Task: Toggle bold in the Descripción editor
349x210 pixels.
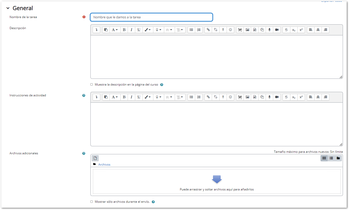Action: pyautogui.click(x=124, y=30)
